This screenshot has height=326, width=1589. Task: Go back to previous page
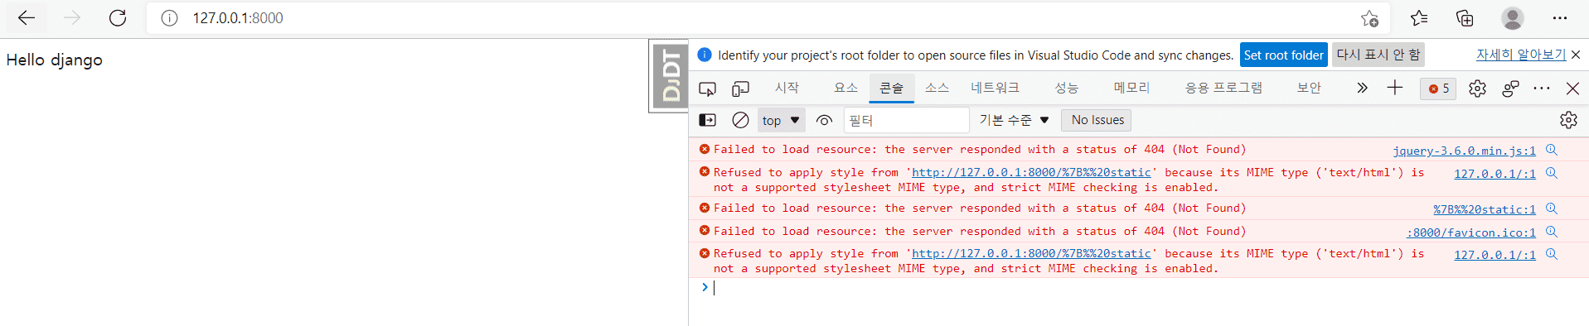click(27, 18)
